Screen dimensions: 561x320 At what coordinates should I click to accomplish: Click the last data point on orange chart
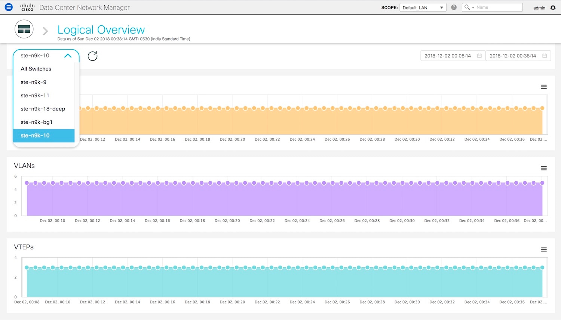tap(542, 108)
